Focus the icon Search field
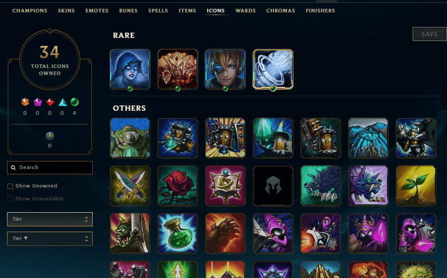 pyautogui.click(x=50, y=168)
